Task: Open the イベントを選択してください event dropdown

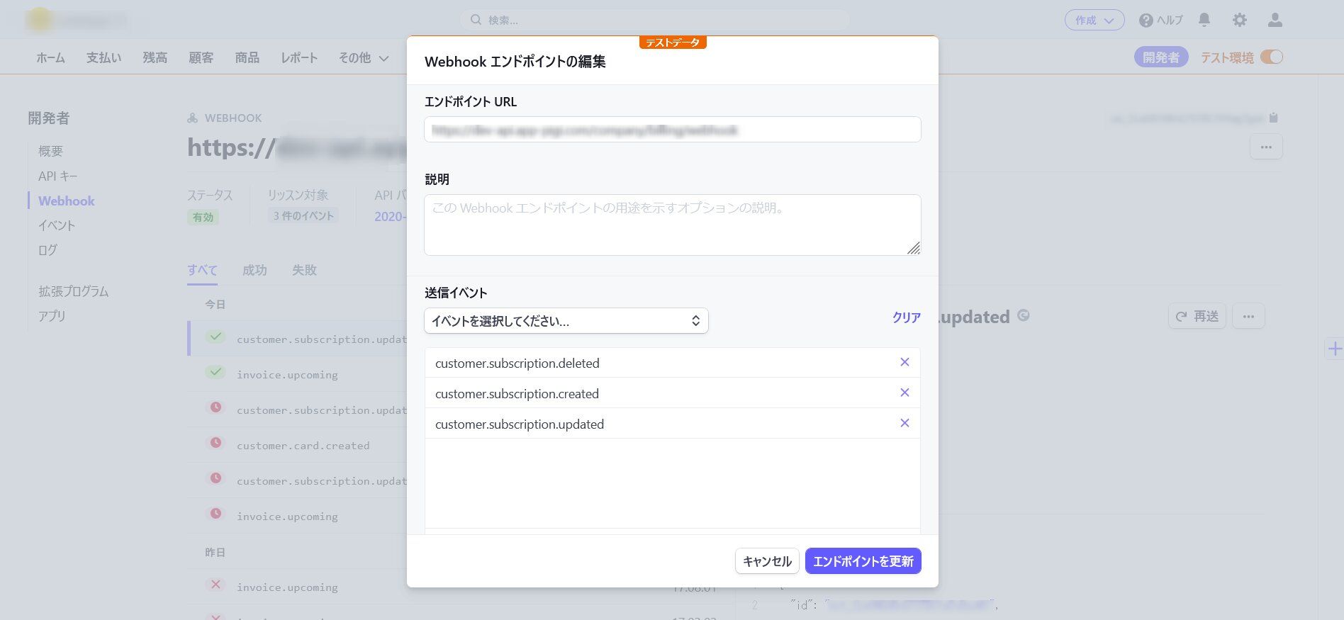Action: point(566,321)
